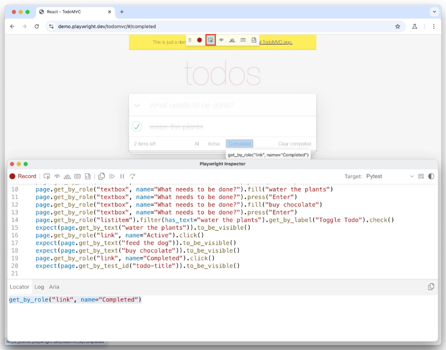The height and width of the screenshot is (350, 446).
Task: Switch to the Aria tab
Action: (54, 287)
